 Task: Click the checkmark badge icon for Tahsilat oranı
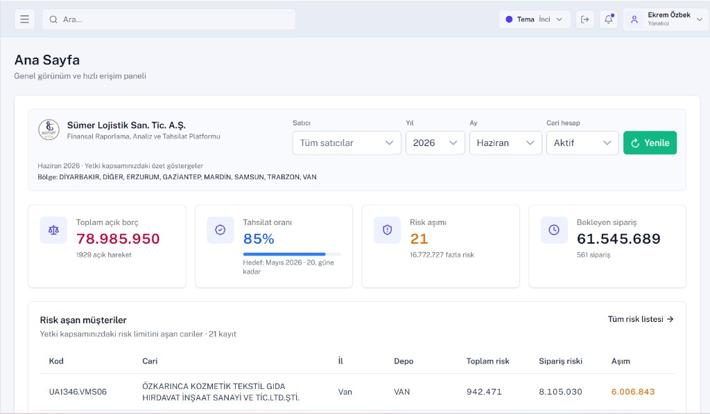click(x=220, y=230)
